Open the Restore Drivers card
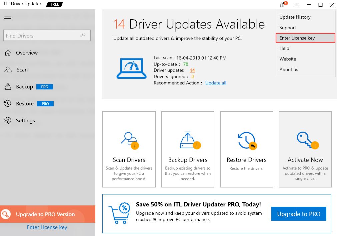 pos(247,149)
